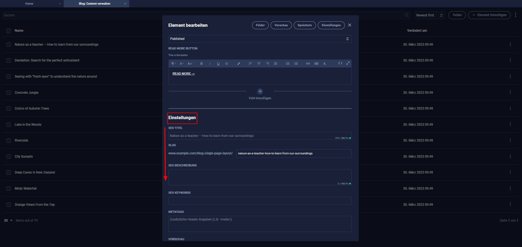Apply strikethrough formatting
522x247 pixels.
[x=226, y=64]
